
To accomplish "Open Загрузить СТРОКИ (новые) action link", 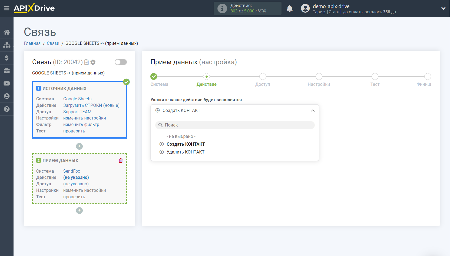I will pos(91,105).
